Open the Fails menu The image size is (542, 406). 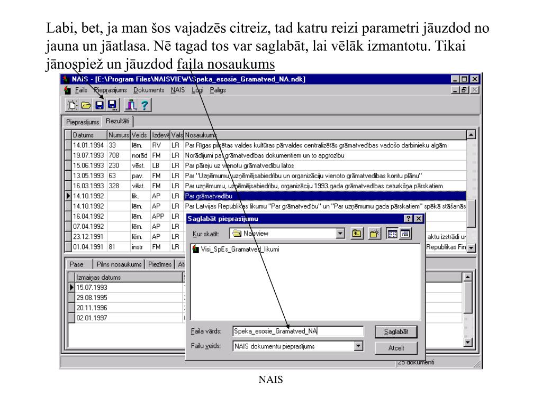81,90
